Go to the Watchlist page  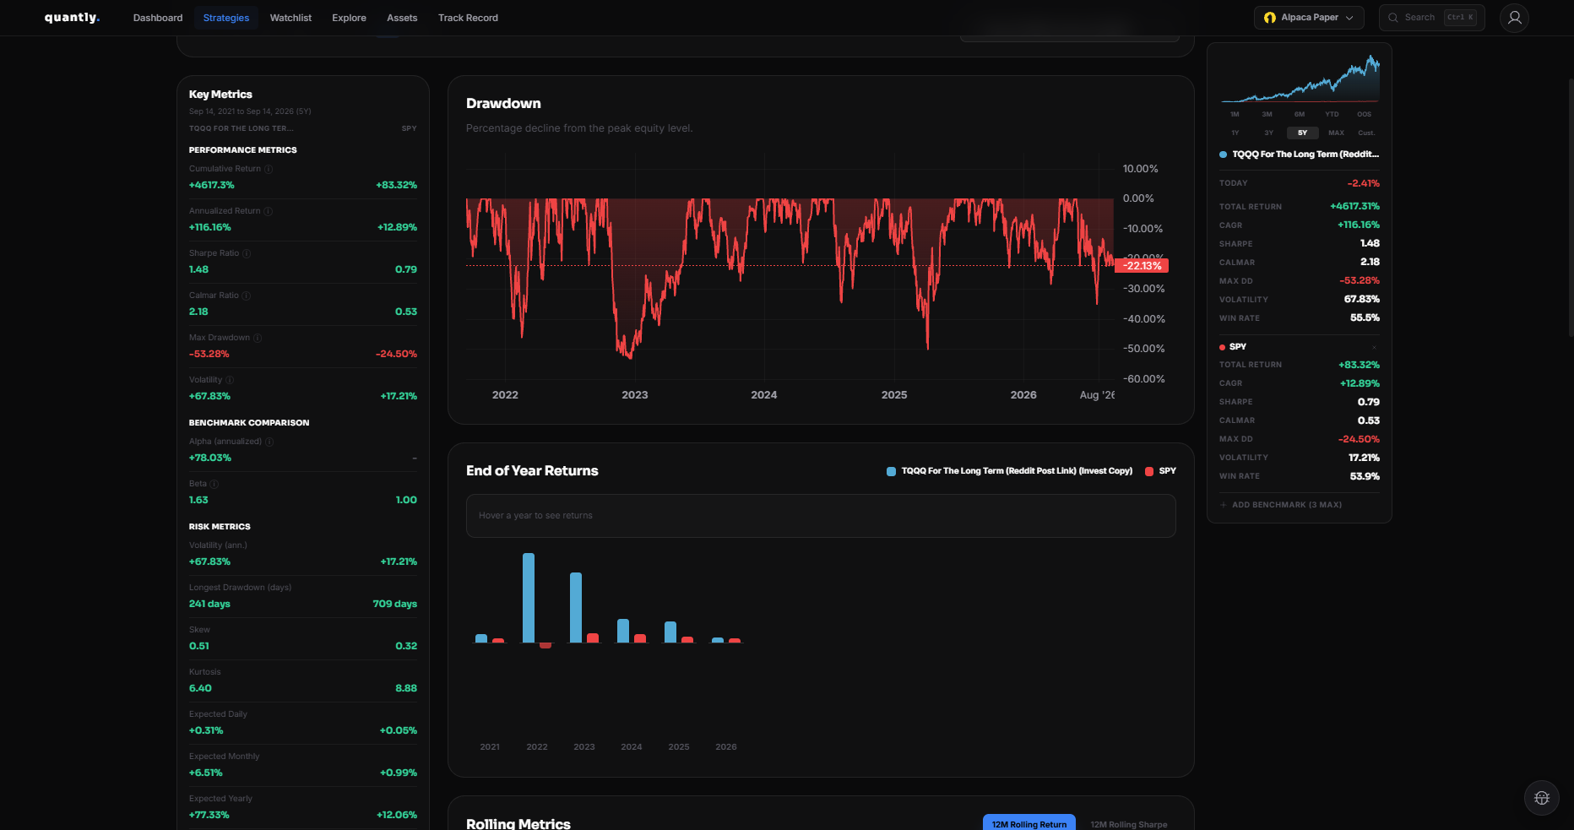[x=290, y=18]
